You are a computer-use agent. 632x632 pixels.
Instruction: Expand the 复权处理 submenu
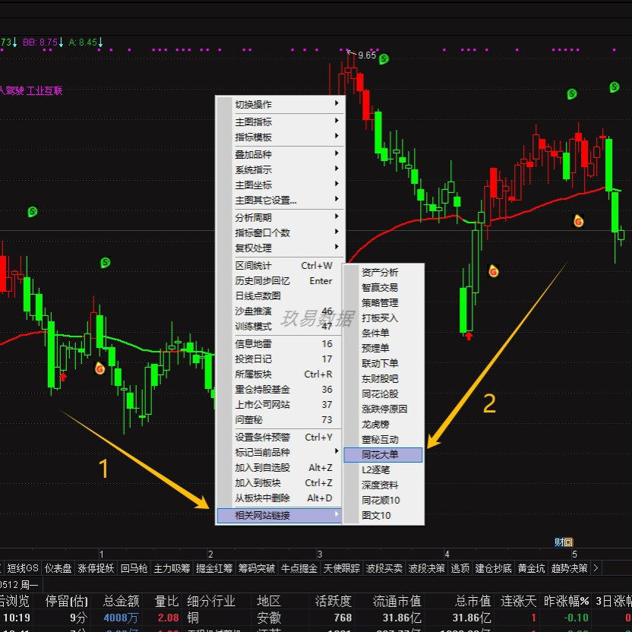click(280, 248)
